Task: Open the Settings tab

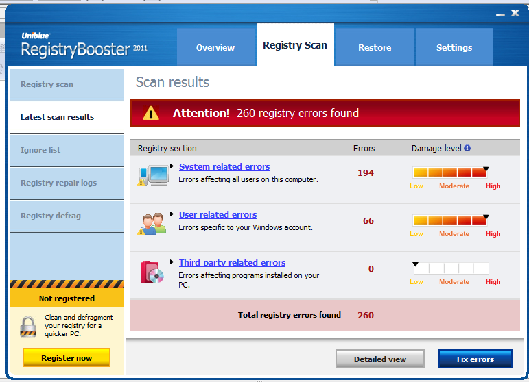Action: point(454,47)
